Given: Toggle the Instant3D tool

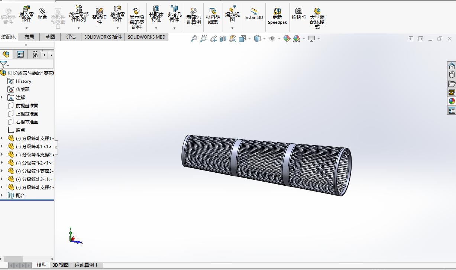Looking at the screenshot, I should pos(254,14).
